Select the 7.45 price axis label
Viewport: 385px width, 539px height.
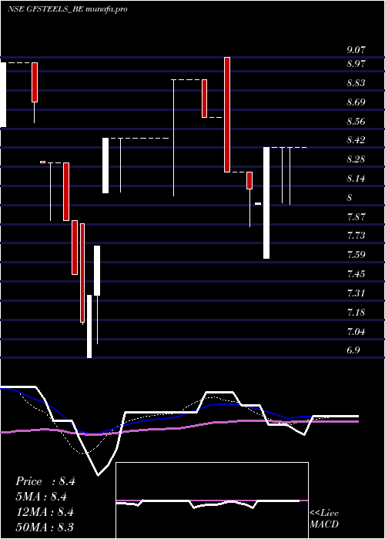pos(356,274)
